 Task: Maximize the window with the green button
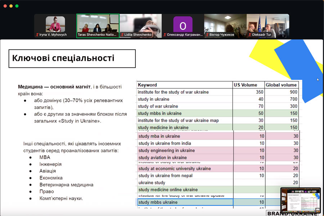point(17,6)
